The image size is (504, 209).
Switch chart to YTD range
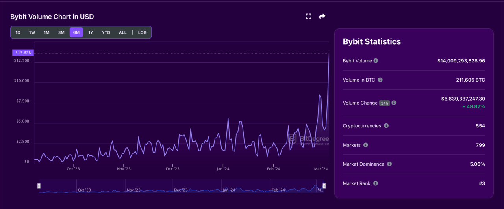coord(106,32)
